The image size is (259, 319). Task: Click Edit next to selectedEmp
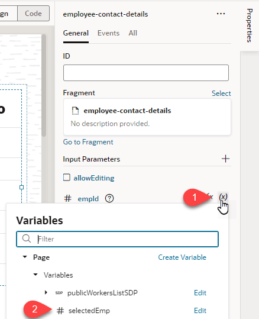point(200,311)
